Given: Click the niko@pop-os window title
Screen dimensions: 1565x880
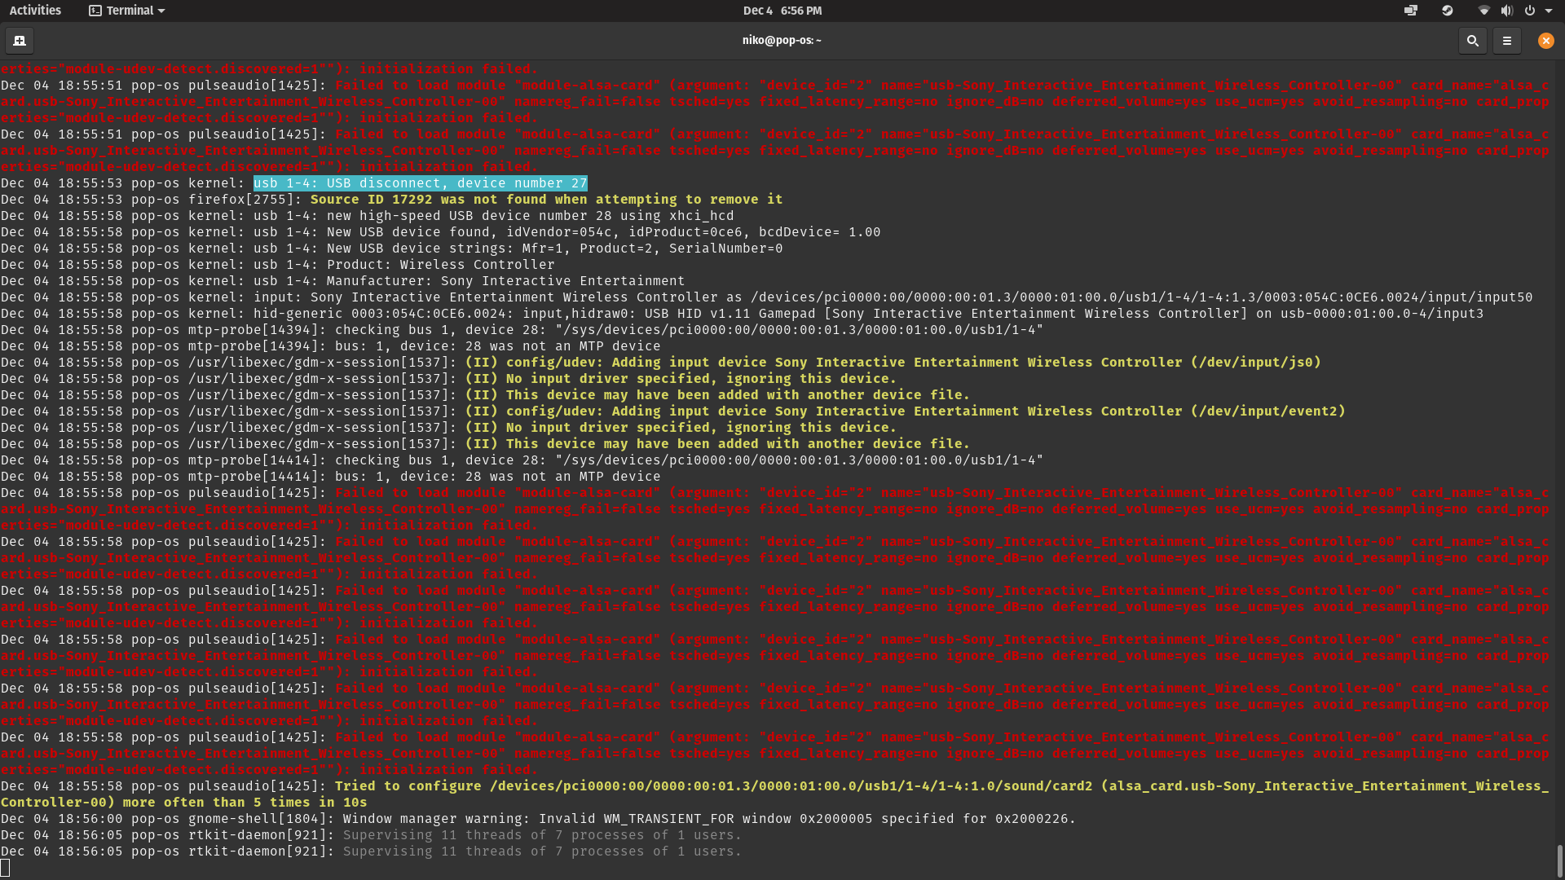Looking at the screenshot, I should click(781, 39).
